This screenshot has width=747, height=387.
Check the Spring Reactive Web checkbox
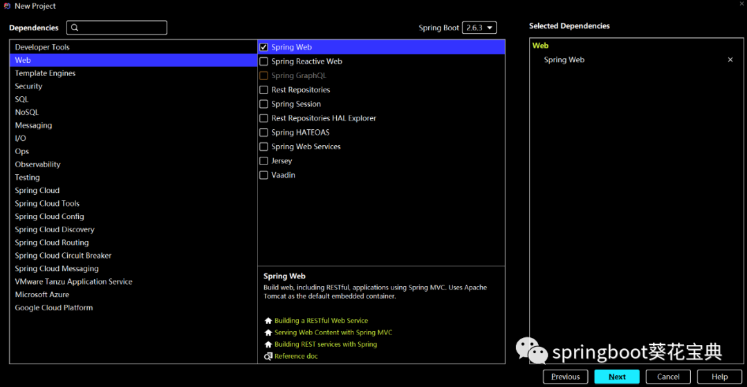[264, 62]
